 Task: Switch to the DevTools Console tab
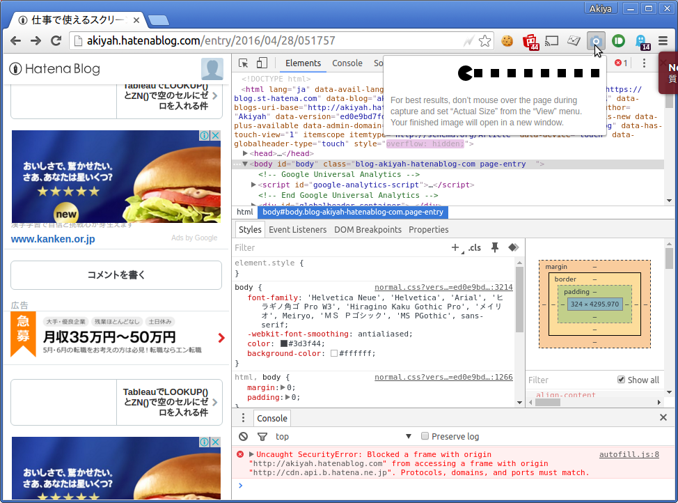pos(347,63)
